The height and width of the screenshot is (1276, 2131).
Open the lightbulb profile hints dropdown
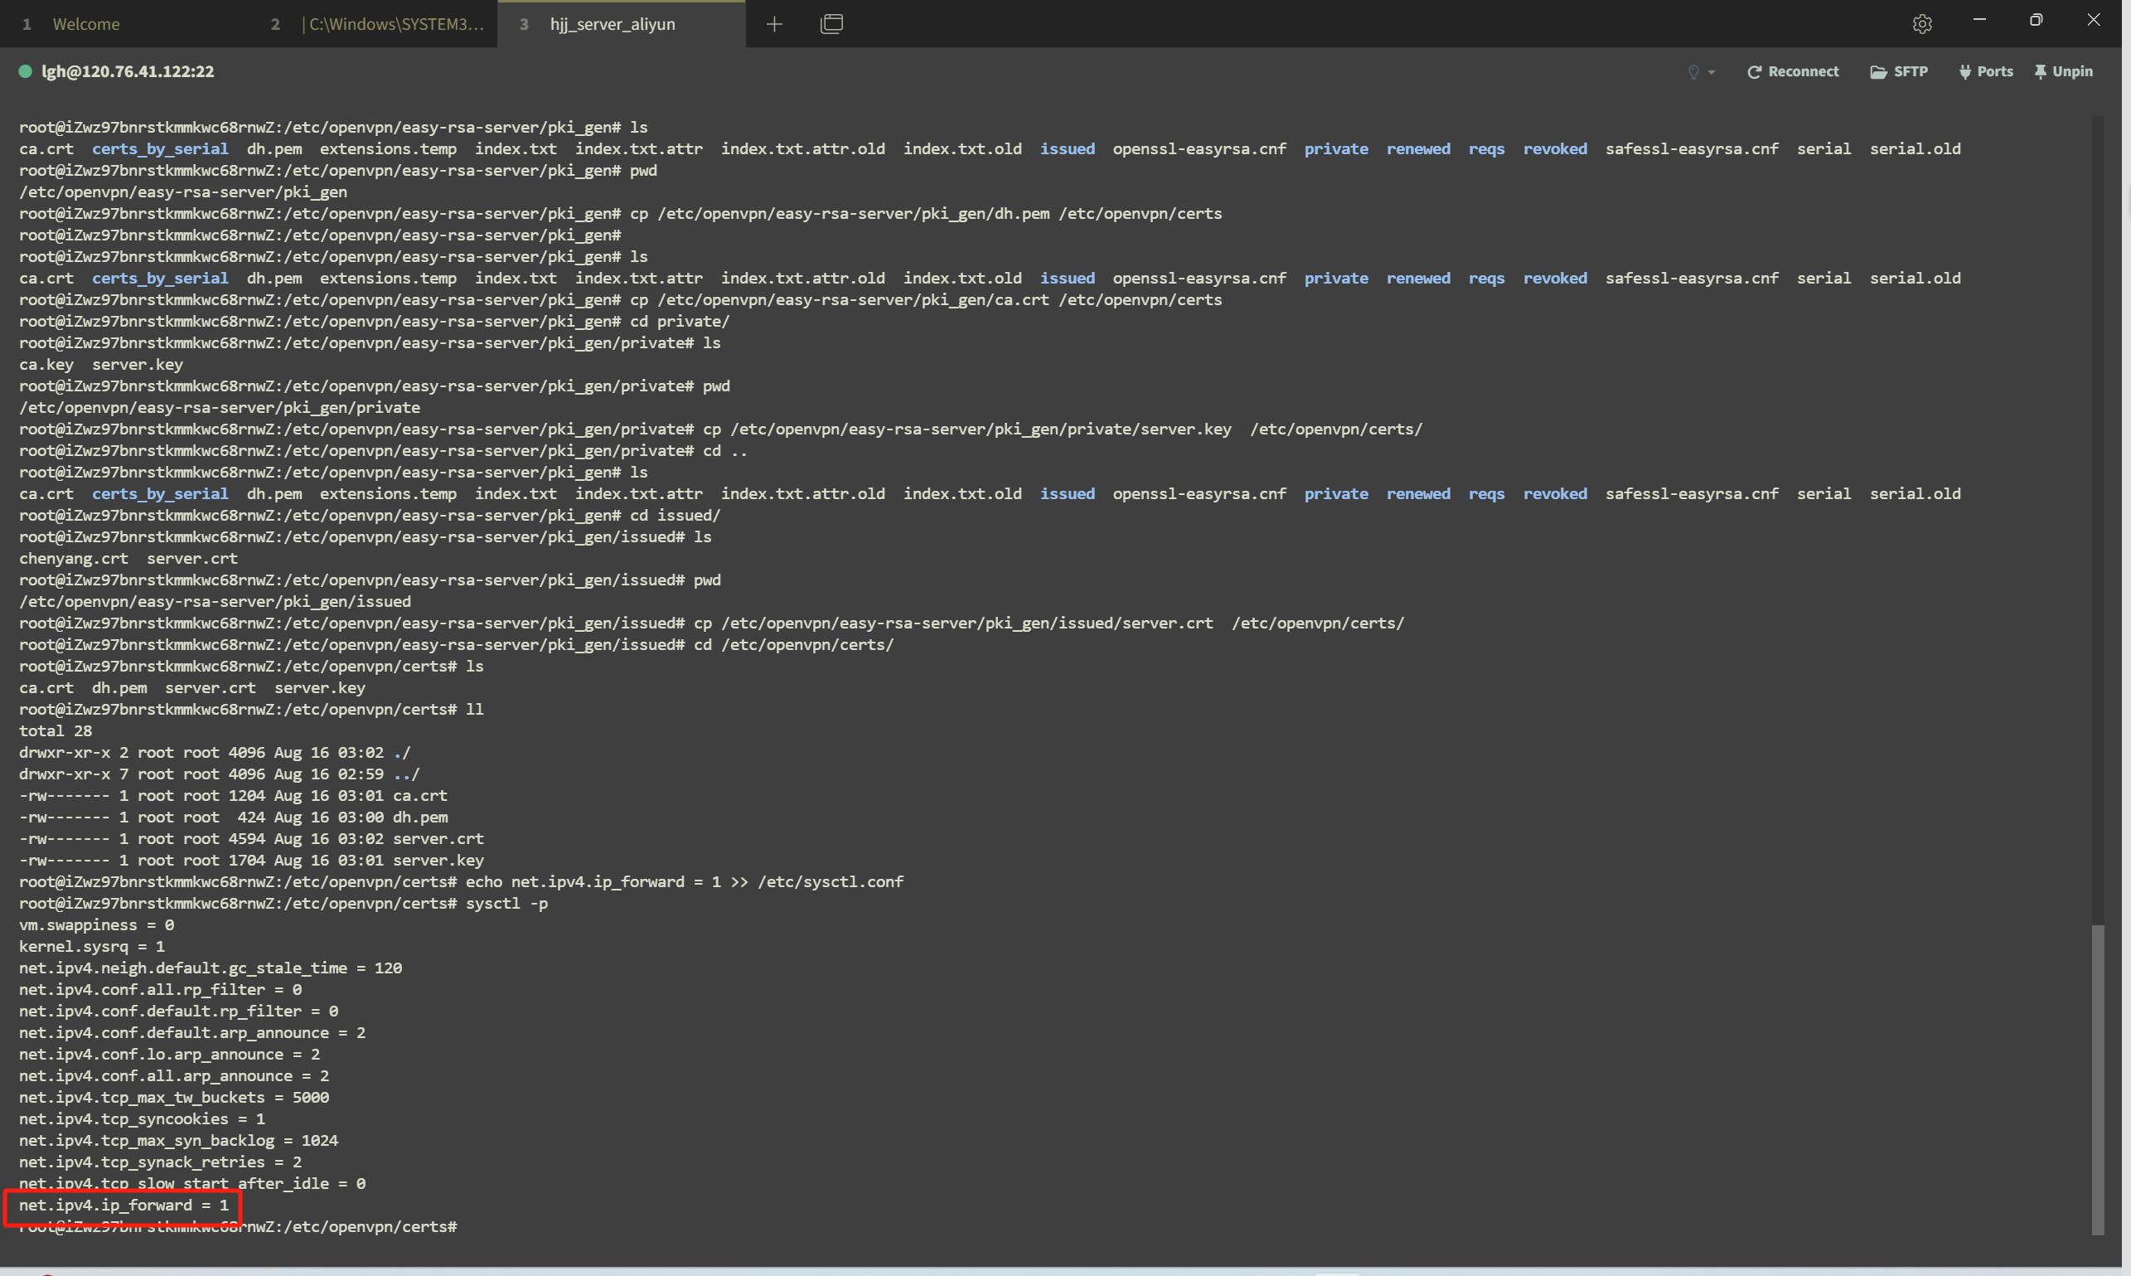pyautogui.click(x=1693, y=72)
